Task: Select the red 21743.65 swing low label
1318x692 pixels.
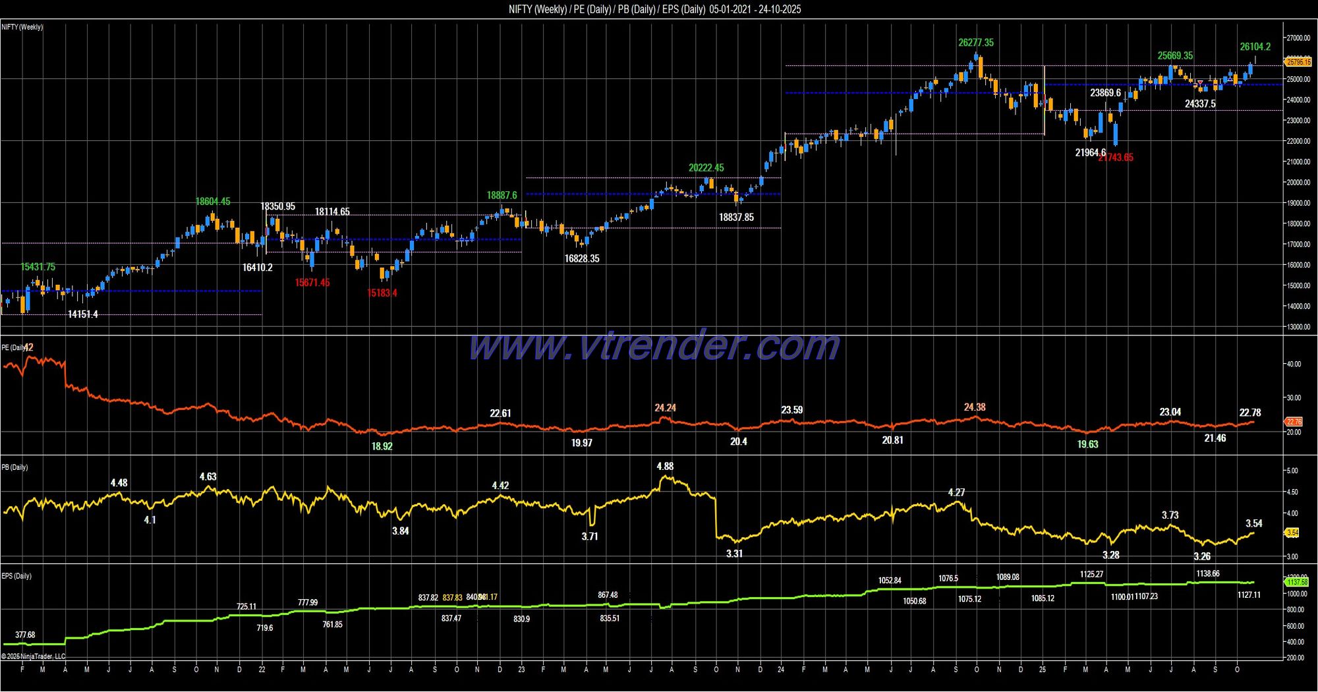Action: [1116, 158]
